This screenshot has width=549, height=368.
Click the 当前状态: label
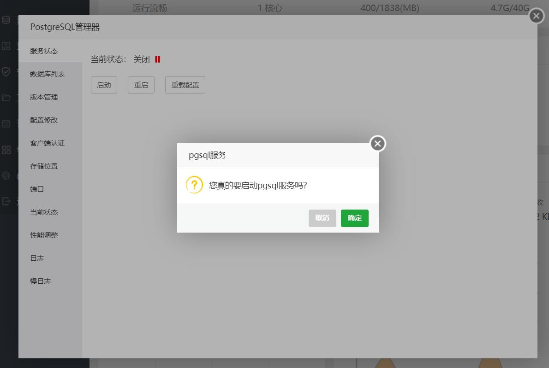click(x=108, y=59)
